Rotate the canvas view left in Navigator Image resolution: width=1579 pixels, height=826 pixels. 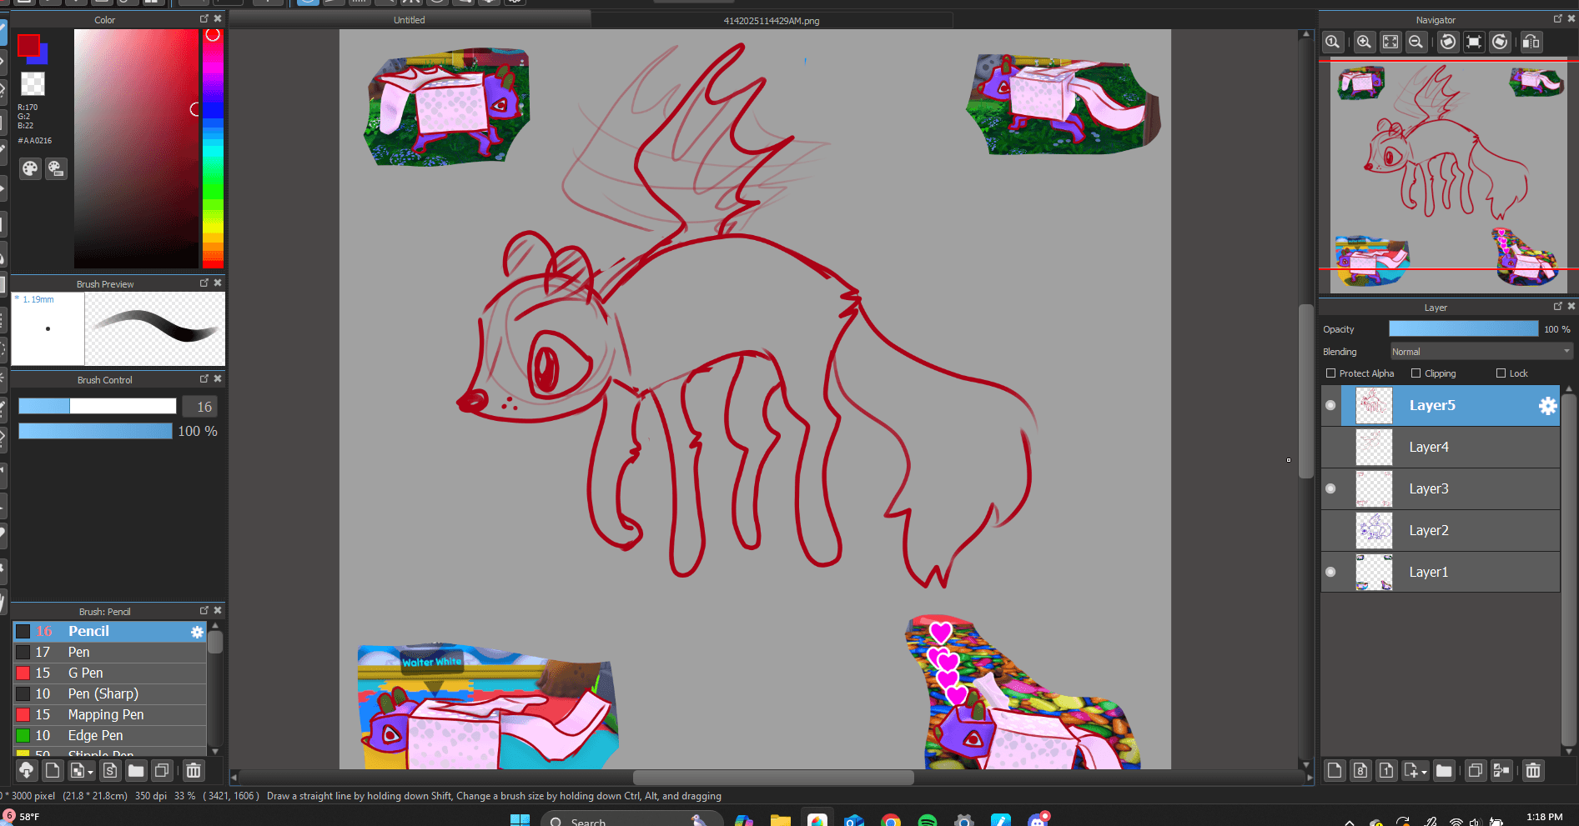pyautogui.click(x=1449, y=43)
